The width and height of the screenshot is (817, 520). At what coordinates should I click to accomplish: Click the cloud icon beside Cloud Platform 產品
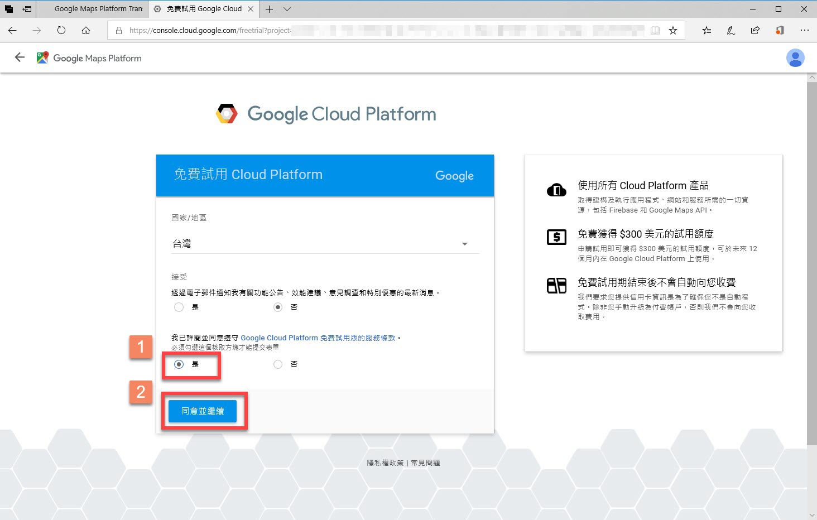tap(556, 190)
